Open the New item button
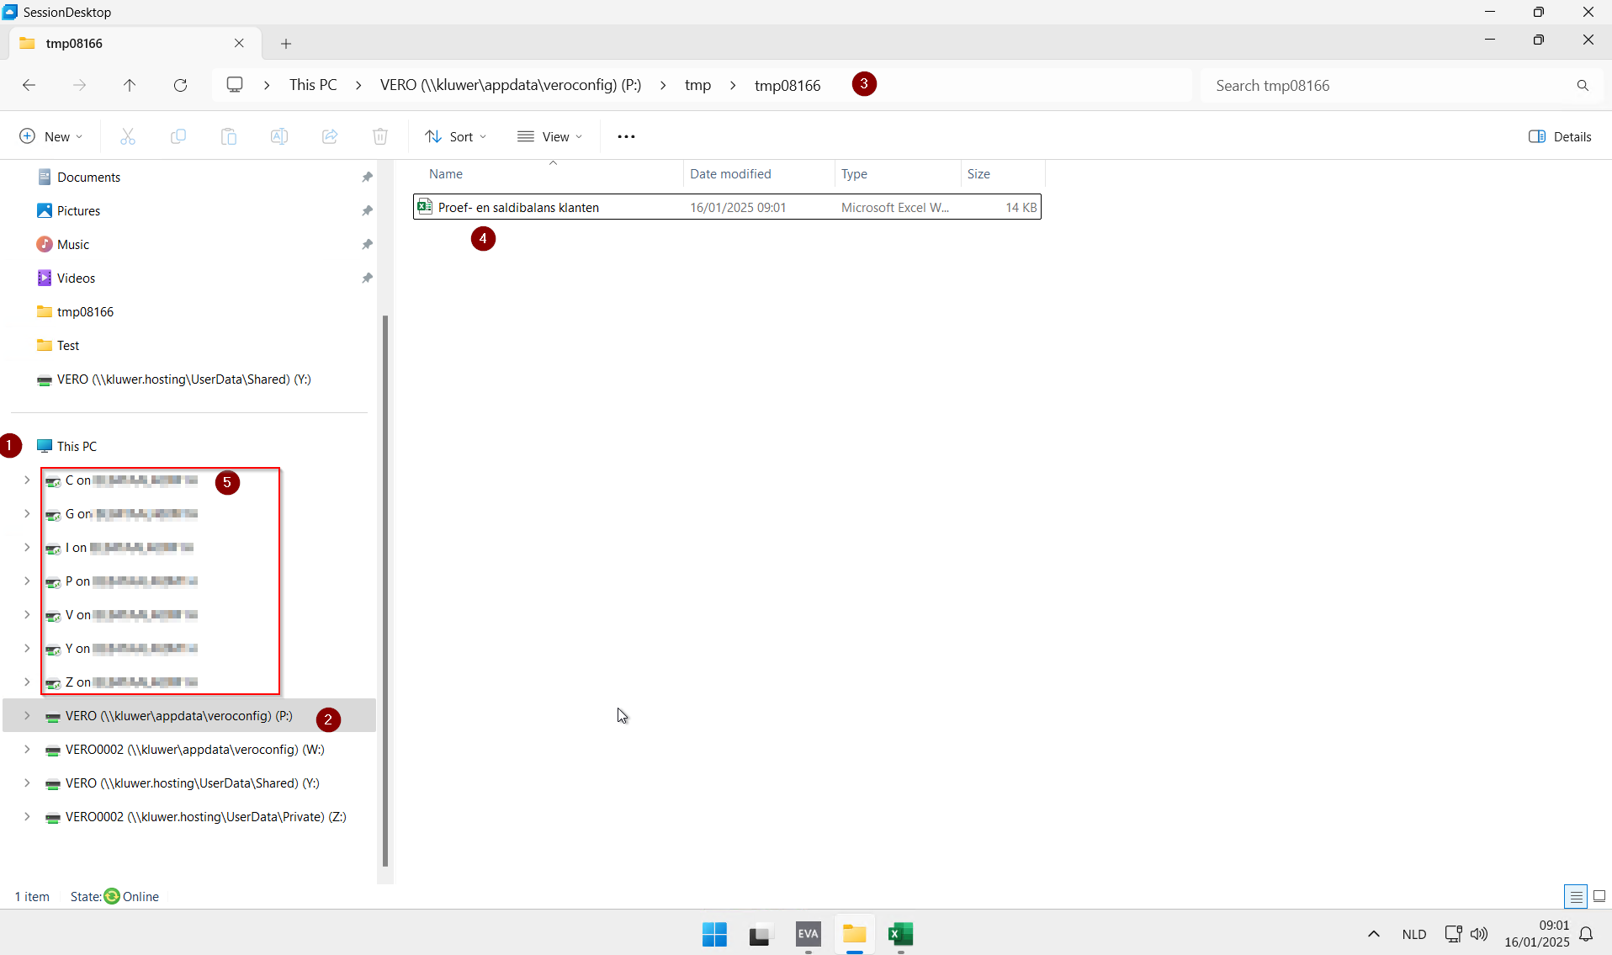 pos(50,136)
